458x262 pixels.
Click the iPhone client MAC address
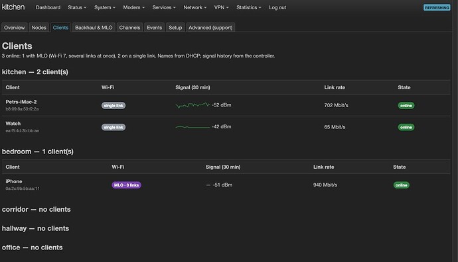click(x=23, y=189)
